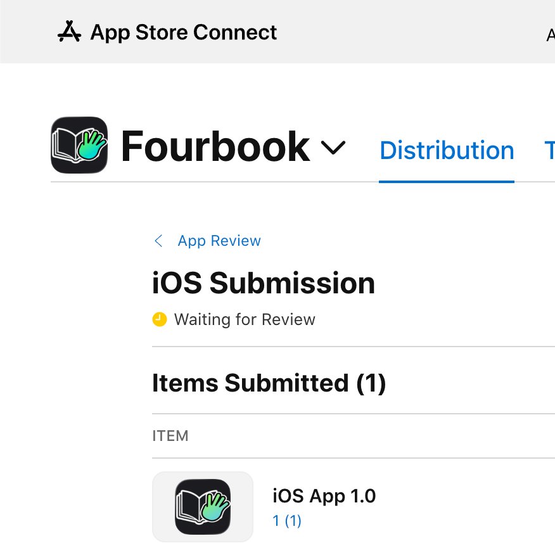Click the ITEM column header
The image size is (555, 555).
click(x=170, y=436)
